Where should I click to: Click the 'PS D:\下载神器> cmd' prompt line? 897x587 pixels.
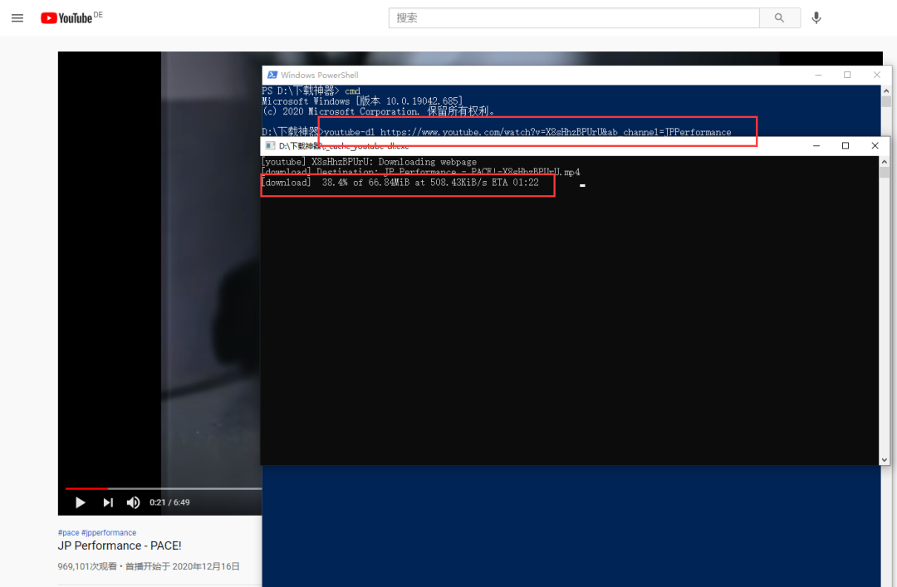point(311,91)
